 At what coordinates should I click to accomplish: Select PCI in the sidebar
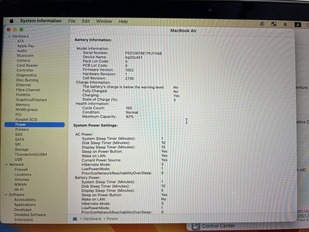[x=18, y=115]
